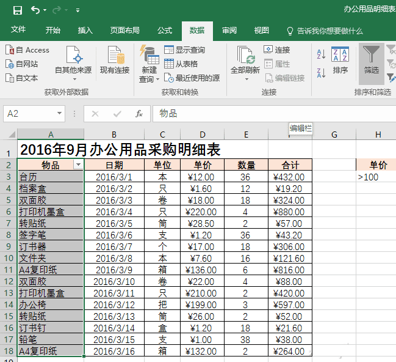Sort ascending with the A-Z icon
This screenshot has width=396, height=362.
pos(322,54)
